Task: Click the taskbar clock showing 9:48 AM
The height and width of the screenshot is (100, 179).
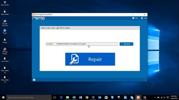Action: (174, 97)
